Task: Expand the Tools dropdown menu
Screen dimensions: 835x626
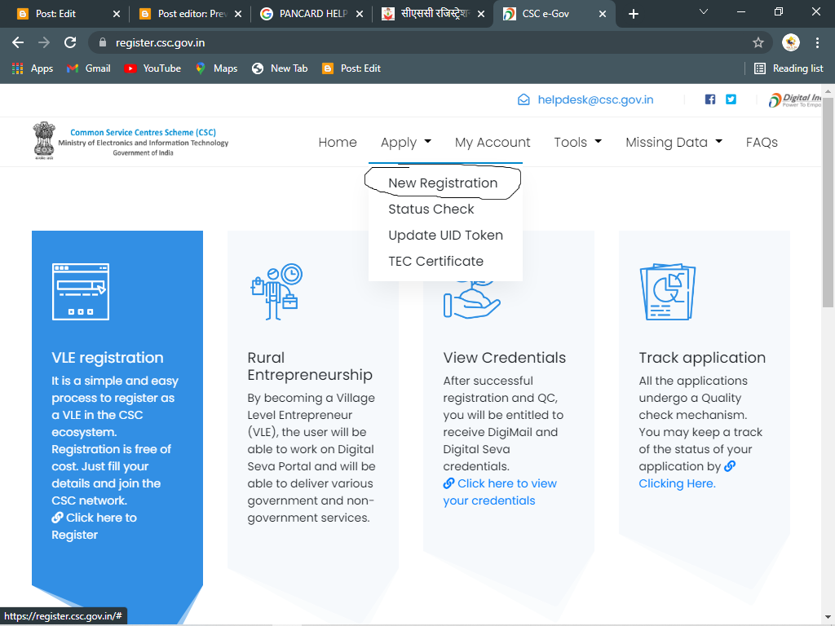Action: [x=578, y=142]
